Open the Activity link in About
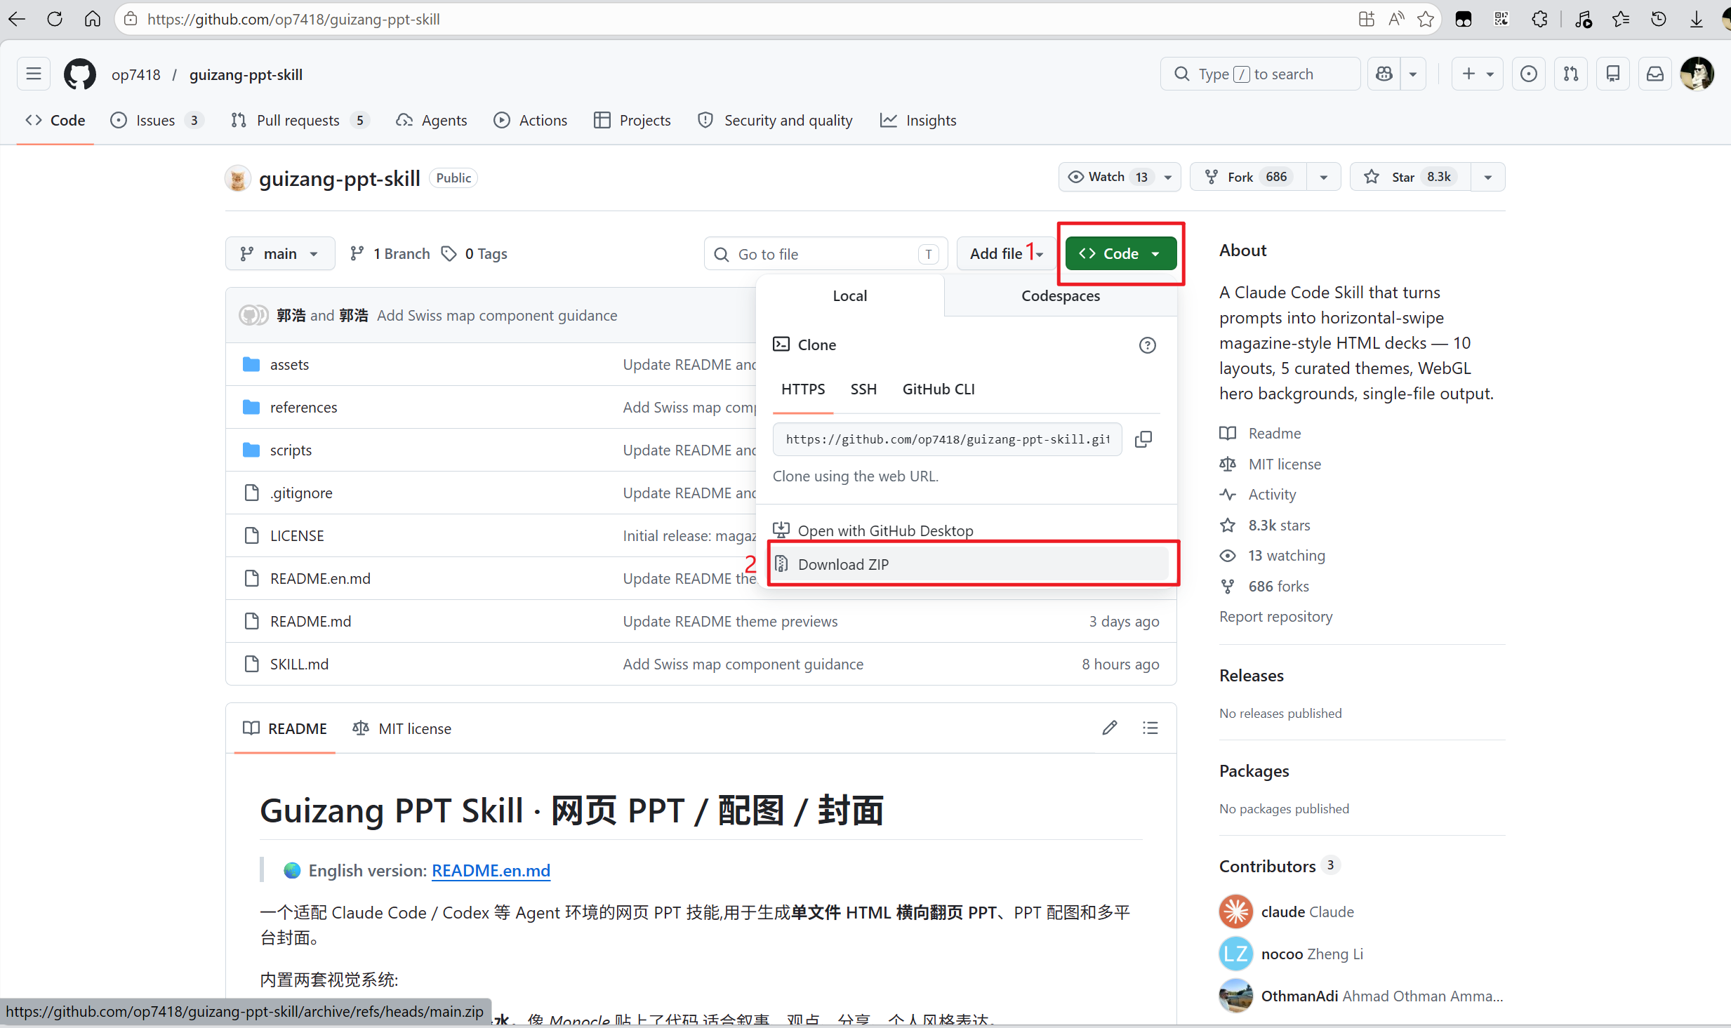The height and width of the screenshot is (1028, 1731). click(1272, 494)
